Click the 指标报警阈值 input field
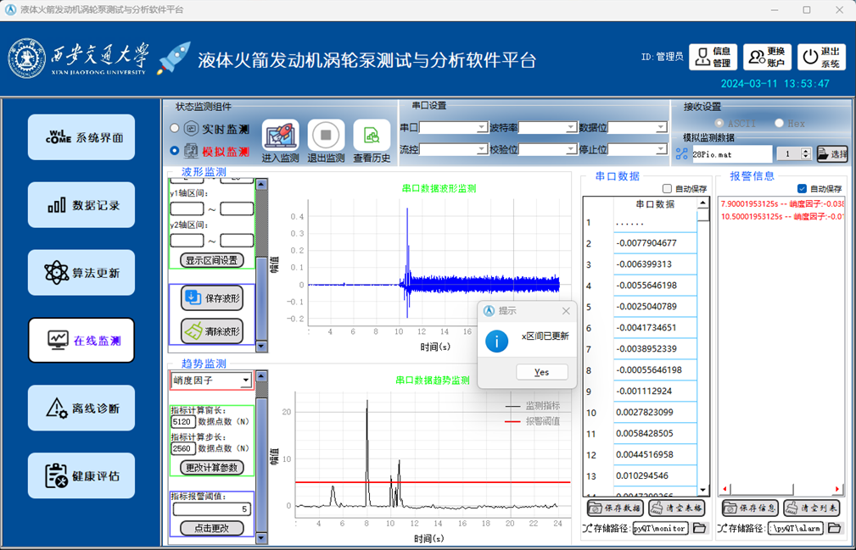Image resolution: width=856 pixels, height=550 pixels. [x=212, y=509]
